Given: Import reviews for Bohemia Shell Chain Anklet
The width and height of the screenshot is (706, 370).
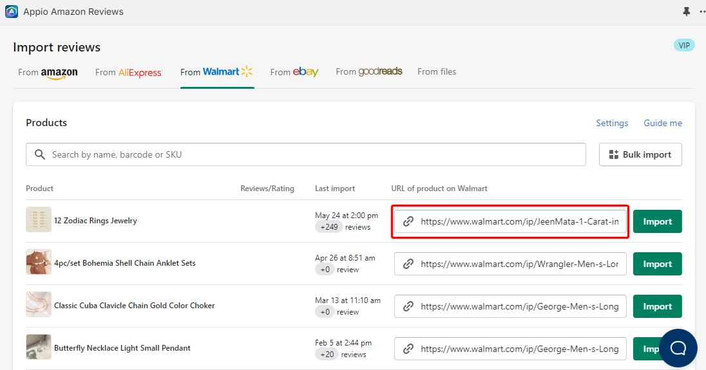Looking at the screenshot, I should click(657, 264).
